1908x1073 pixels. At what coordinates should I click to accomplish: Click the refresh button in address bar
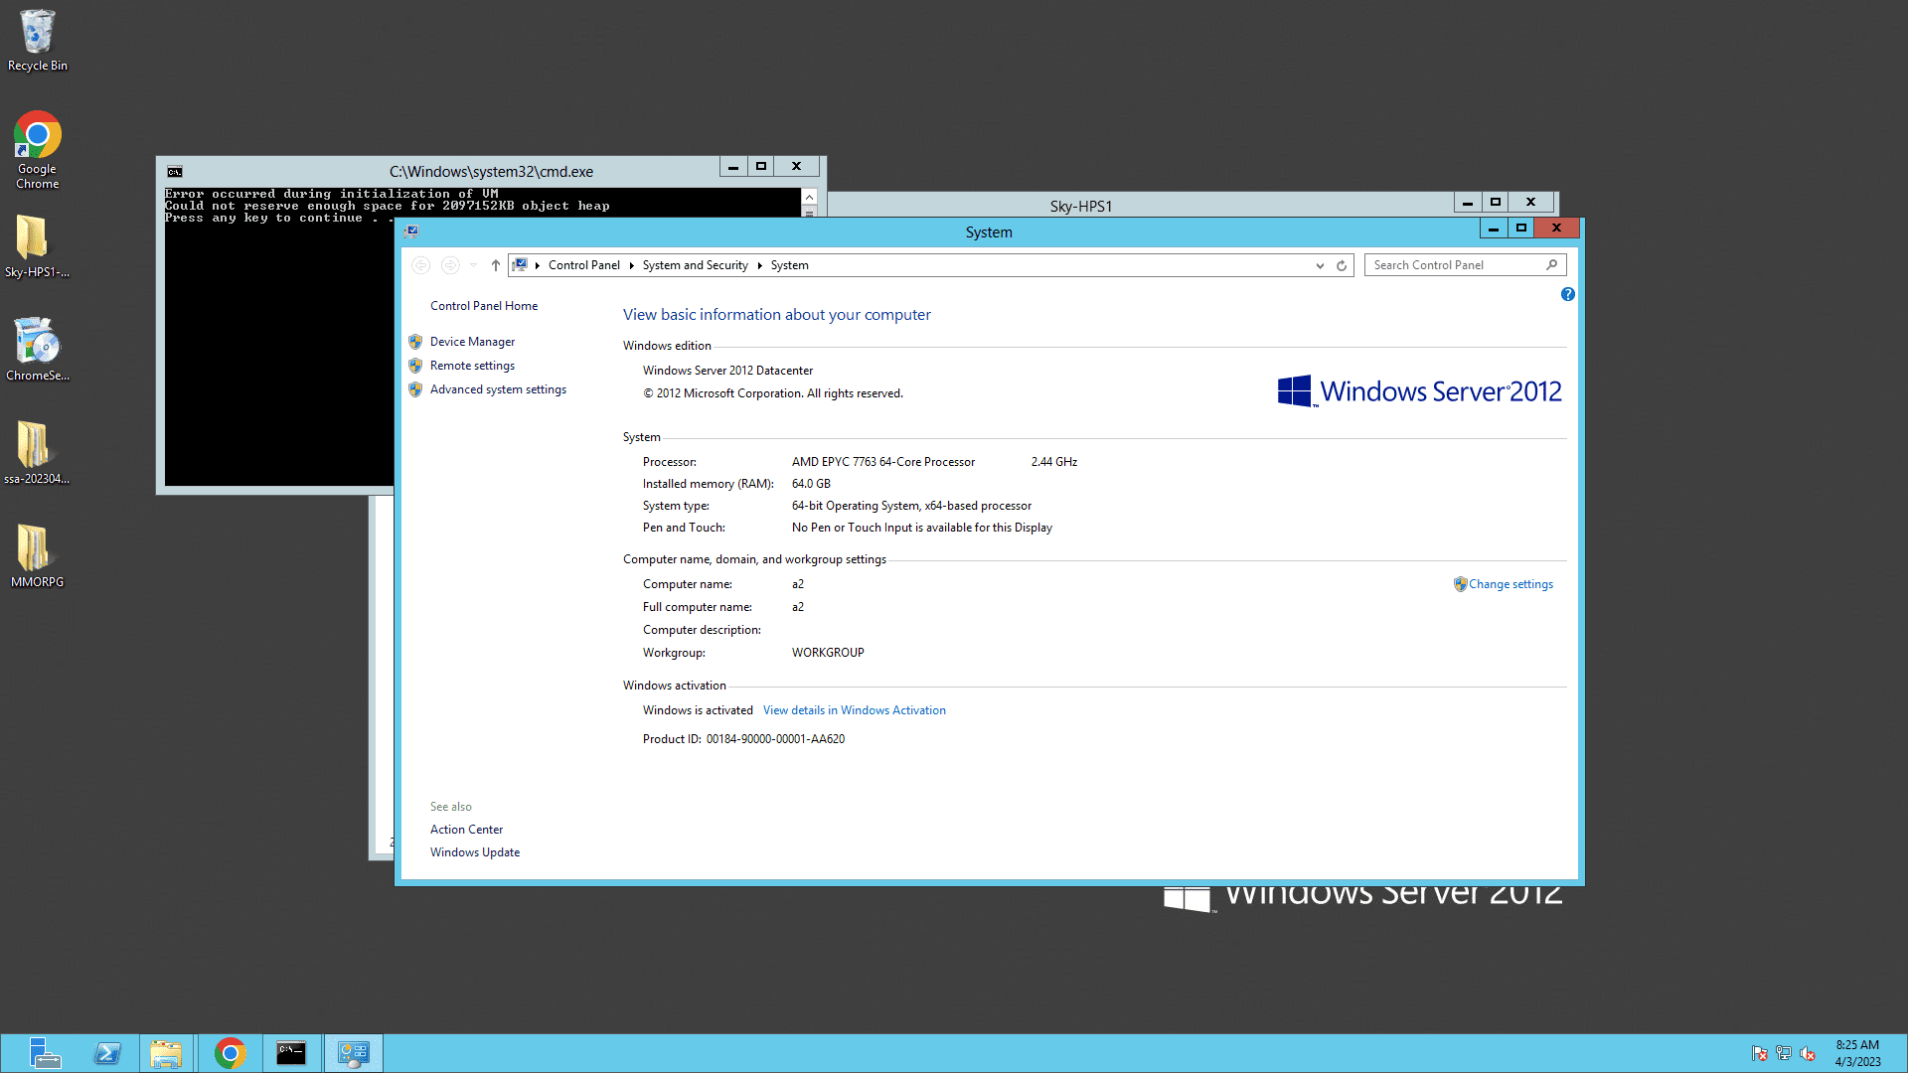[1342, 265]
